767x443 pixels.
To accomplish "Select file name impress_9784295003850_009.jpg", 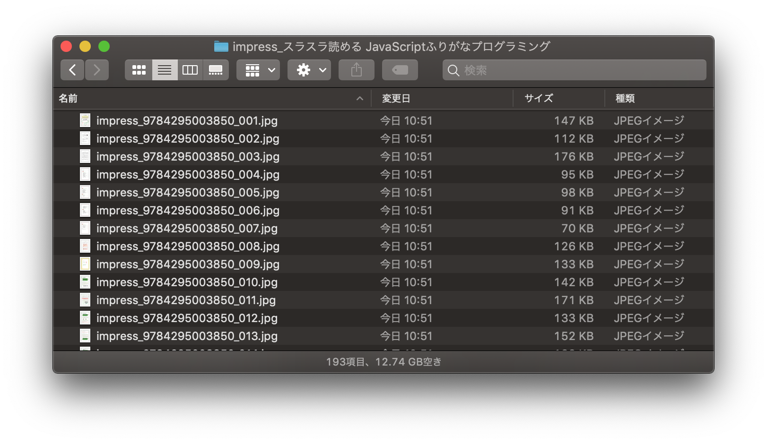I will 188,264.
